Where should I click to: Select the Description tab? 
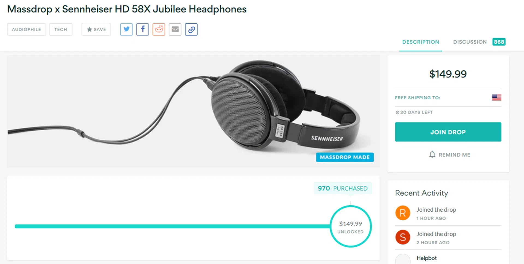pos(421,42)
